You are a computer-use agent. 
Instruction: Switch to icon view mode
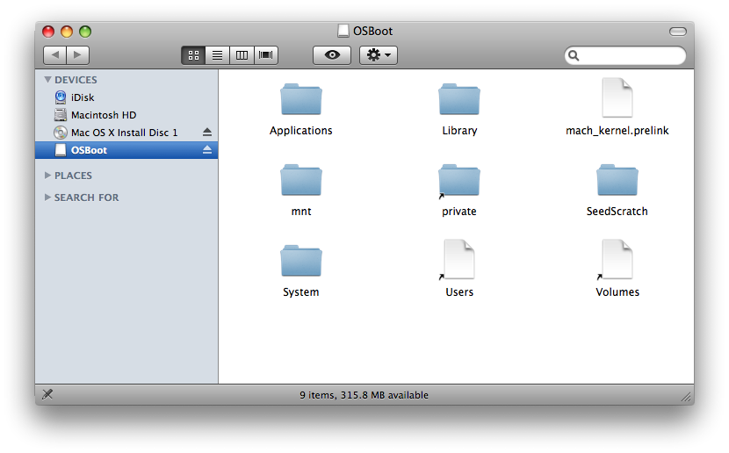pos(193,55)
